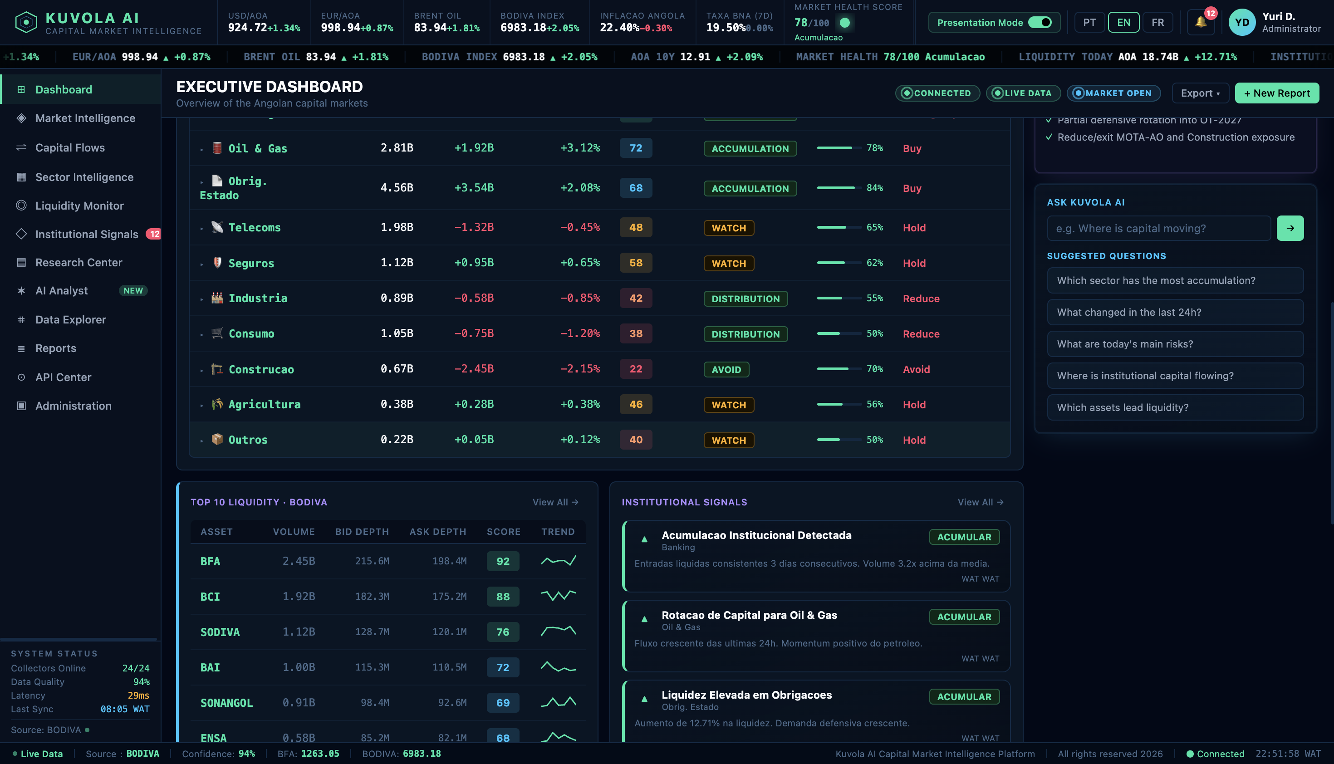1334x764 pixels.
Task: Toggle the LIVE DATA status pill
Action: tap(1023, 93)
